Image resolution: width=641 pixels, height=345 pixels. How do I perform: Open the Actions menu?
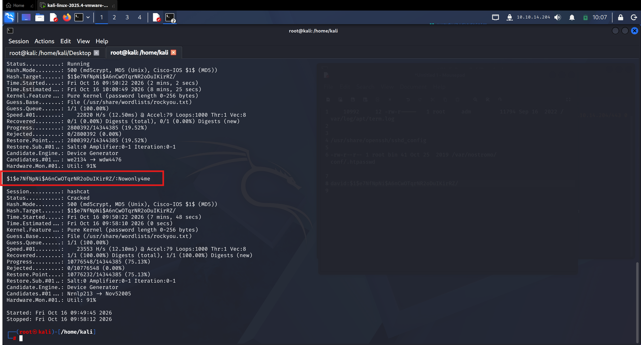point(44,41)
